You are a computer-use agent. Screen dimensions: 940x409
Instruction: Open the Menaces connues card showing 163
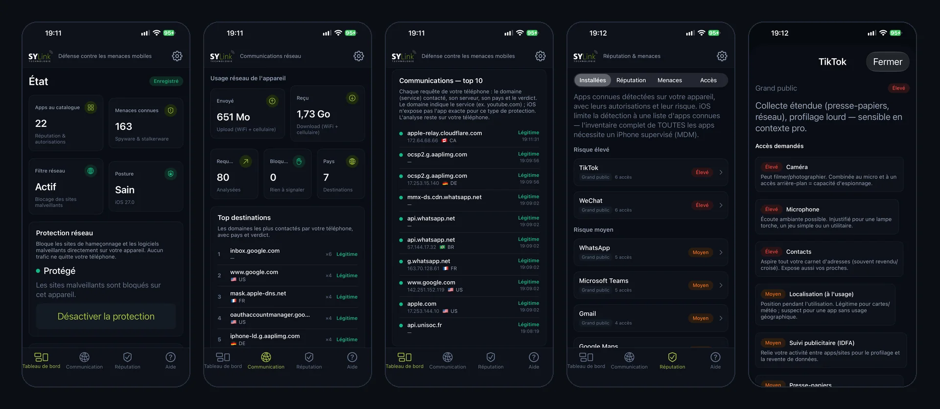coord(146,123)
